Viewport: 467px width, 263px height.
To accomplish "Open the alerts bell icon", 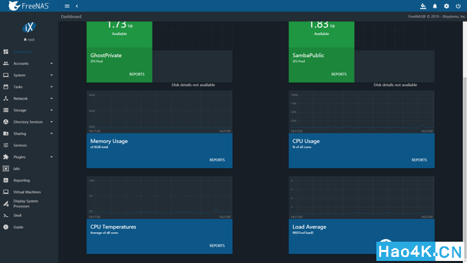I will click(x=435, y=6).
